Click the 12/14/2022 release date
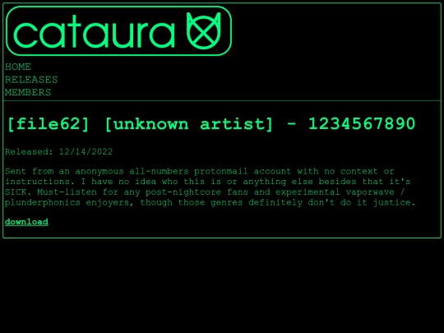Viewport: 444px width, 333px height. [x=86, y=152]
